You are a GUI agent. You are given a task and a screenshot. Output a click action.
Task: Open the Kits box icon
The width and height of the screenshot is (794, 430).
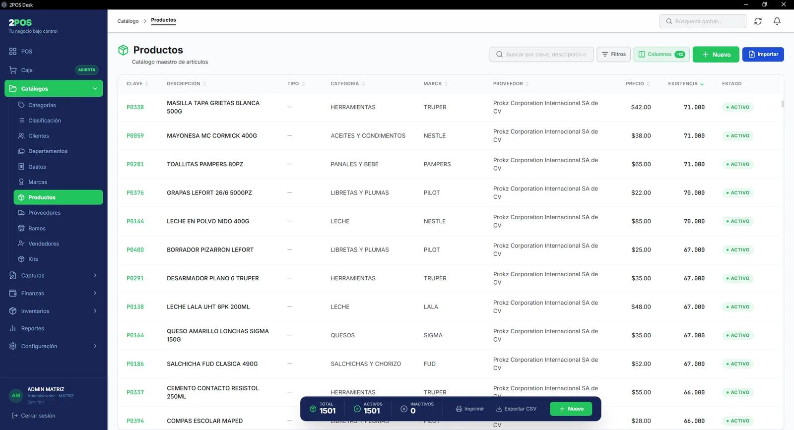coord(21,259)
